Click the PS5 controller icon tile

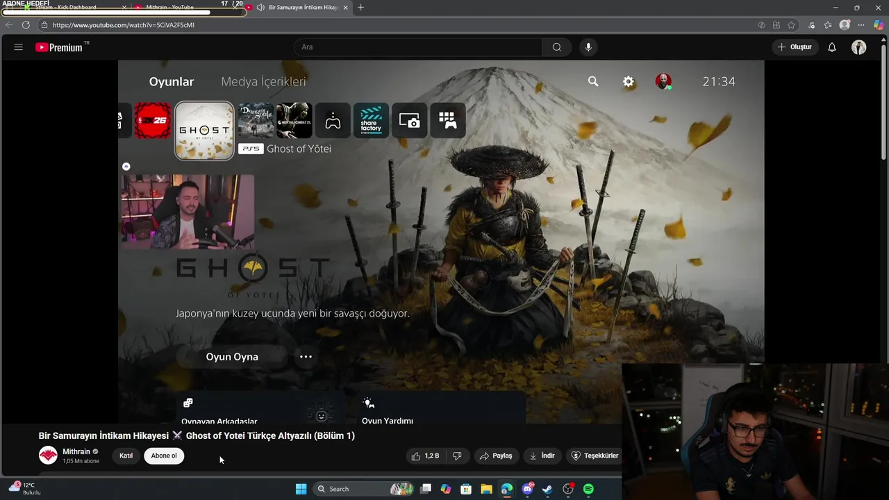(333, 121)
